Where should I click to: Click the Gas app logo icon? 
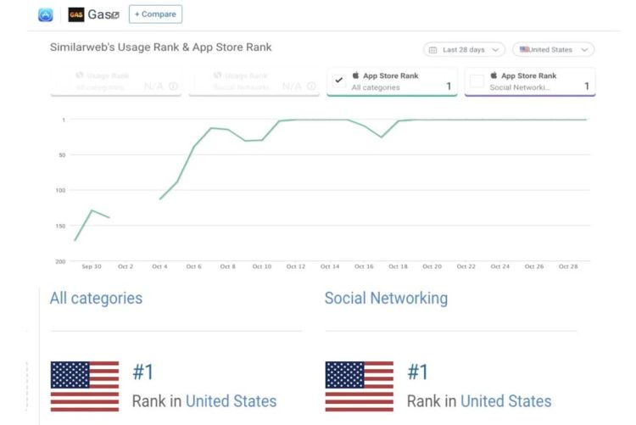[x=76, y=14]
